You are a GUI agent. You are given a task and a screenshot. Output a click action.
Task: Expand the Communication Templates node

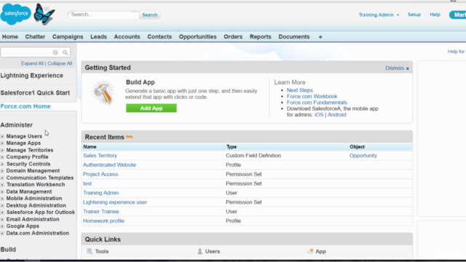2,178
